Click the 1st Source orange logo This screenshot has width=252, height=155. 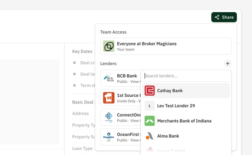point(109,98)
